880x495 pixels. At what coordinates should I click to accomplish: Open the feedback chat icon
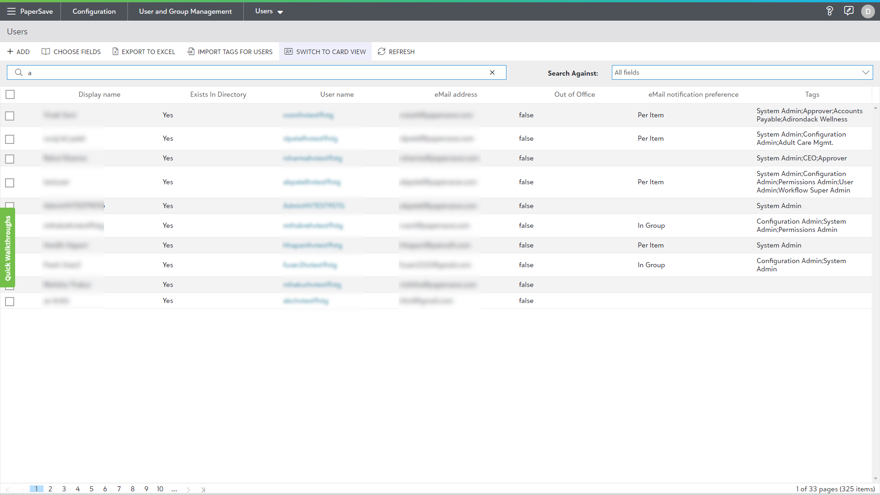(848, 11)
